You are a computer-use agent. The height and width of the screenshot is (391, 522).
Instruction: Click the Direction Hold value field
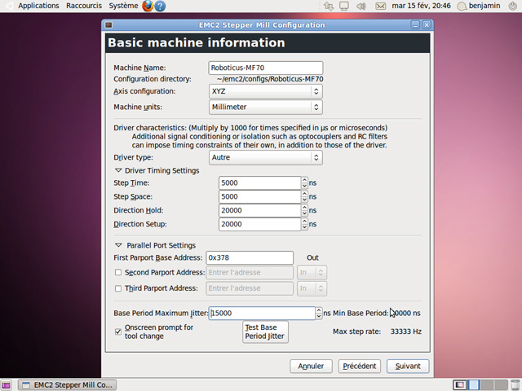click(260, 210)
